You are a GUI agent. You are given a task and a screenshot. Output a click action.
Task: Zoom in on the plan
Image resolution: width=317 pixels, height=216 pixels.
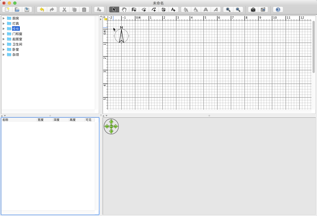tap(228, 10)
